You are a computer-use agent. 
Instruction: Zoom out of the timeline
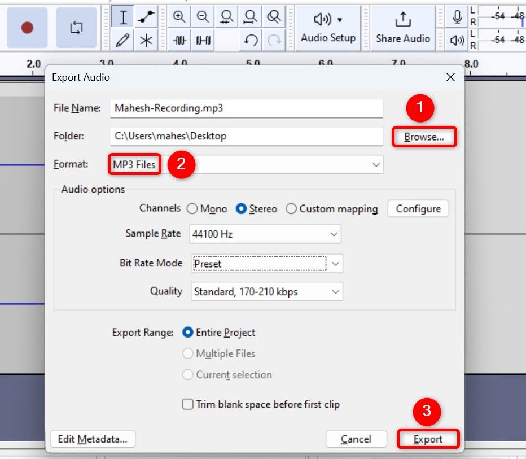pyautogui.click(x=201, y=17)
